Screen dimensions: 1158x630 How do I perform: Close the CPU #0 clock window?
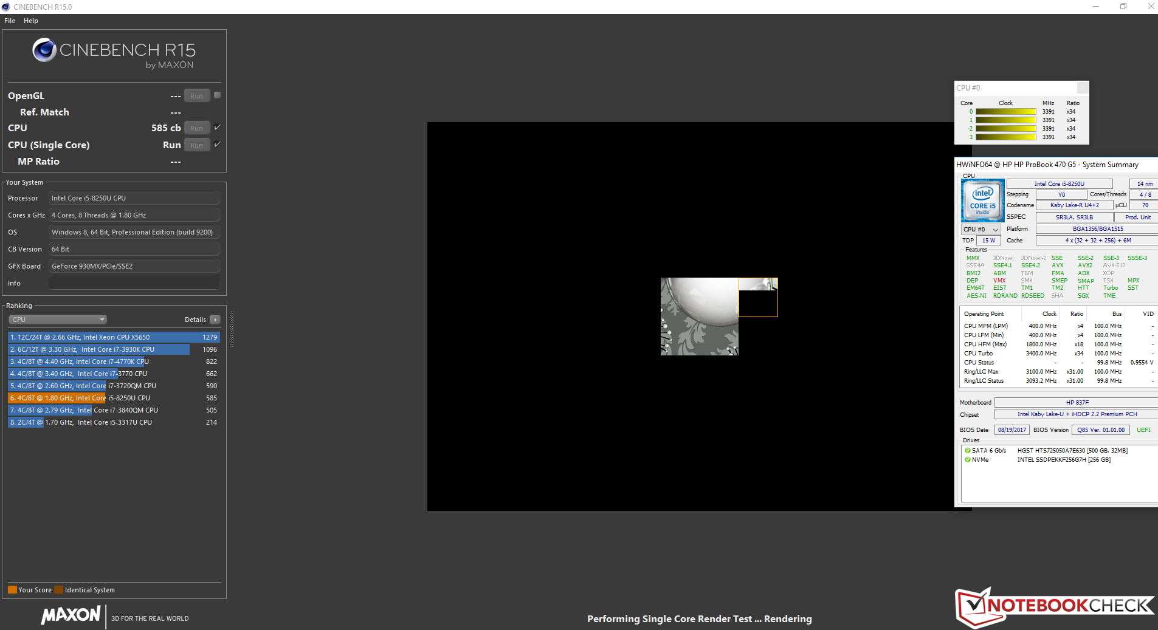click(1083, 88)
